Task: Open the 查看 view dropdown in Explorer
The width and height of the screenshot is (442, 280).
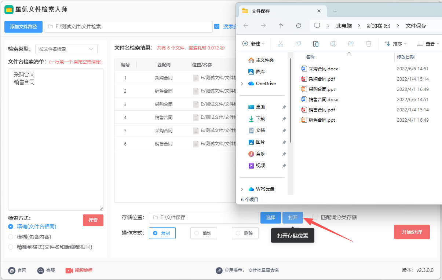Action: (x=428, y=44)
